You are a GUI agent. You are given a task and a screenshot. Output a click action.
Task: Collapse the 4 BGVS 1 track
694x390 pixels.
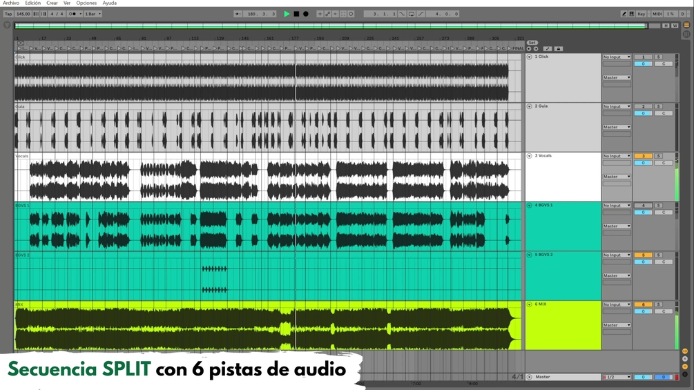click(530, 206)
